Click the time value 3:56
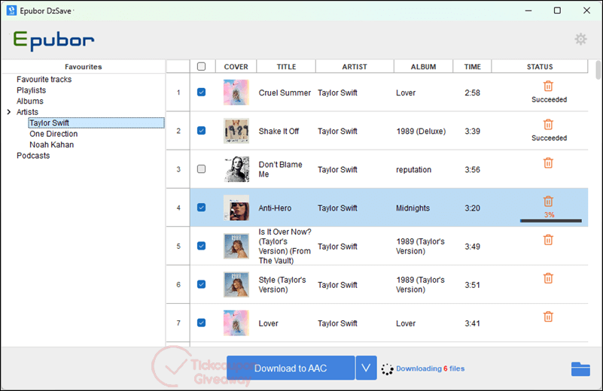Viewport: 603px width, 391px height. pos(472,170)
